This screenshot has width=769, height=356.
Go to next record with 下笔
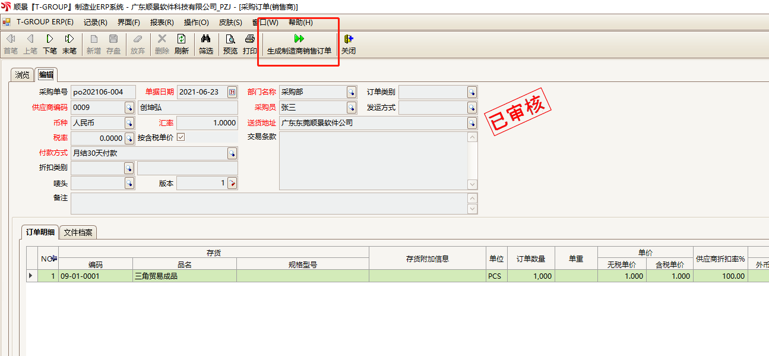coord(50,39)
